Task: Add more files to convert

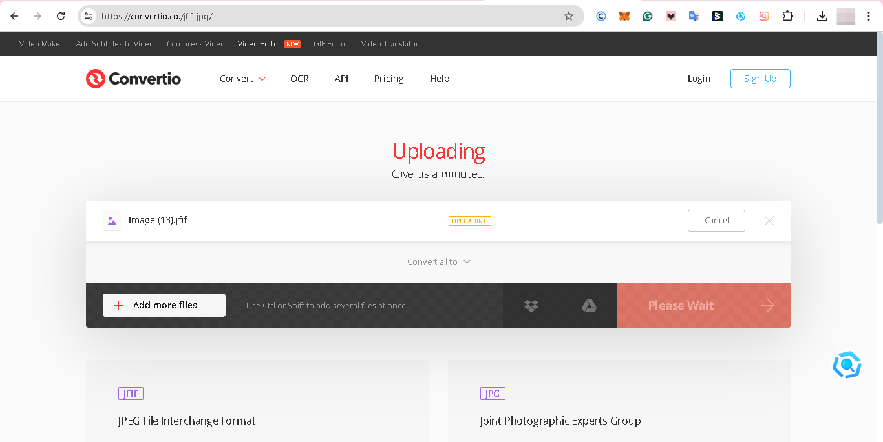Action: pos(164,305)
